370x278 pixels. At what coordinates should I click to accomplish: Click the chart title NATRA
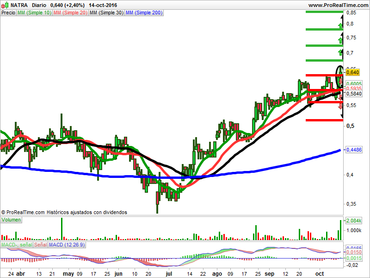(19, 5)
